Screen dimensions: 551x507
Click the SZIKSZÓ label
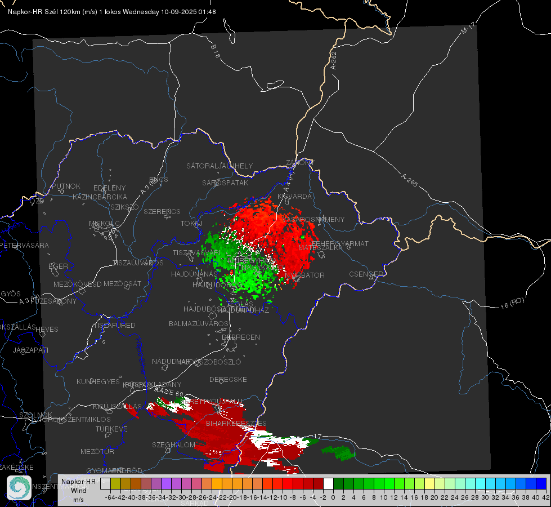pyautogui.click(x=125, y=207)
